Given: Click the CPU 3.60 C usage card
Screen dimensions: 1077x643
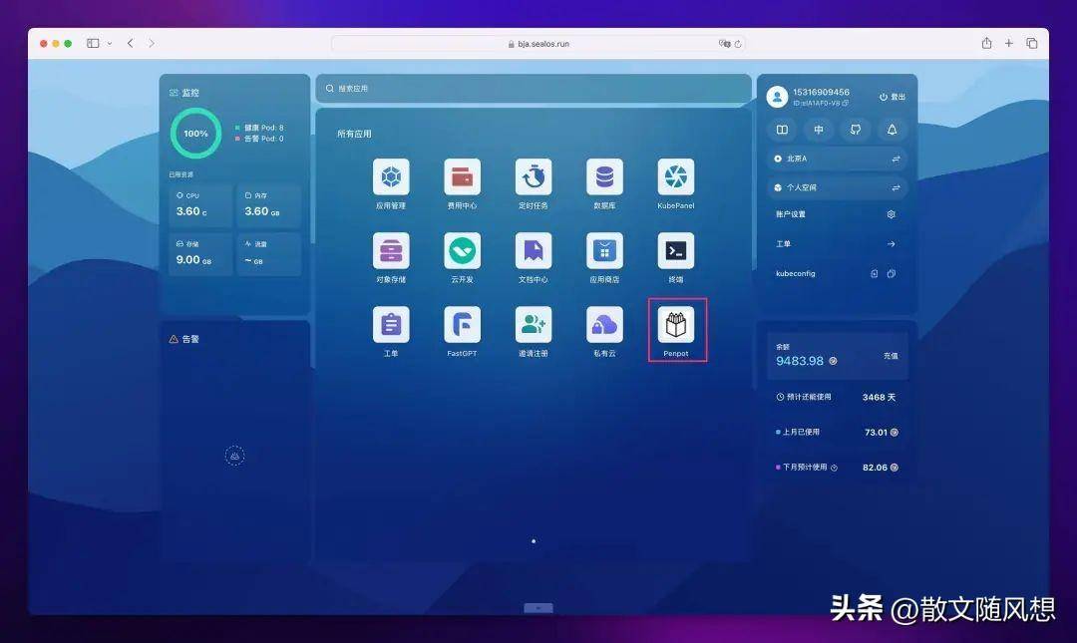Looking at the screenshot, I should (200, 205).
